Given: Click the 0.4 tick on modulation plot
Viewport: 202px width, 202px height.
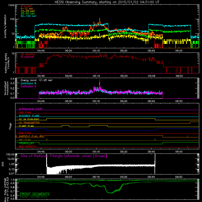Looking at the screenshot, I should [12, 79].
